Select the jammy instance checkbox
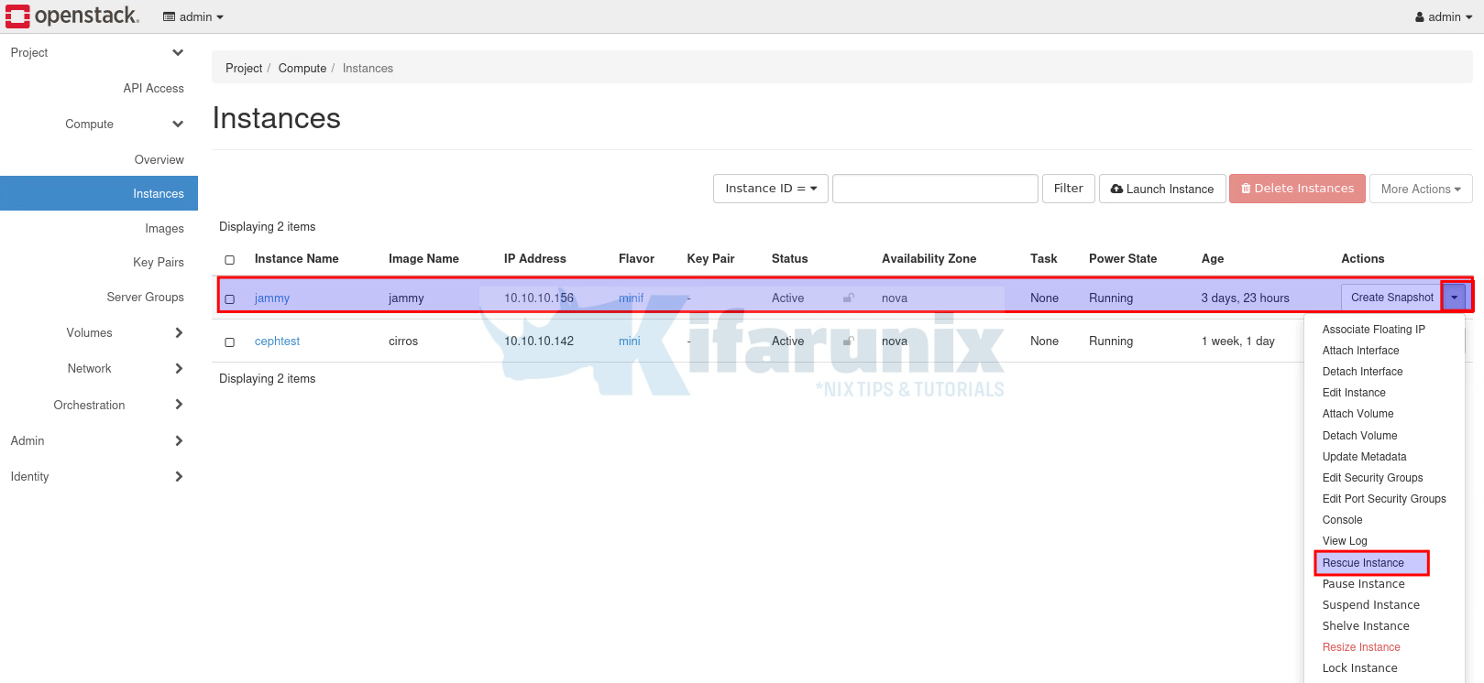The image size is (1484, 683). 230,298
